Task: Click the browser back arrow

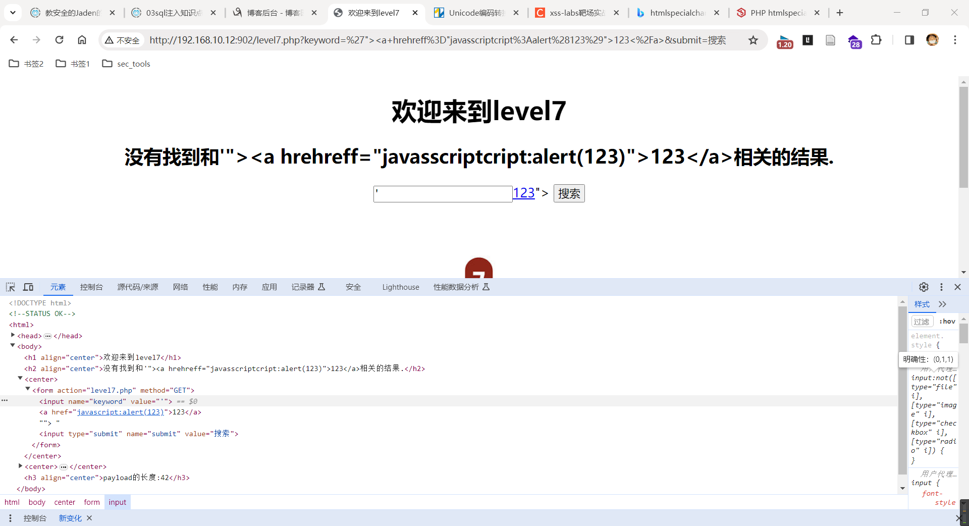Action: (x=14, y=40)
